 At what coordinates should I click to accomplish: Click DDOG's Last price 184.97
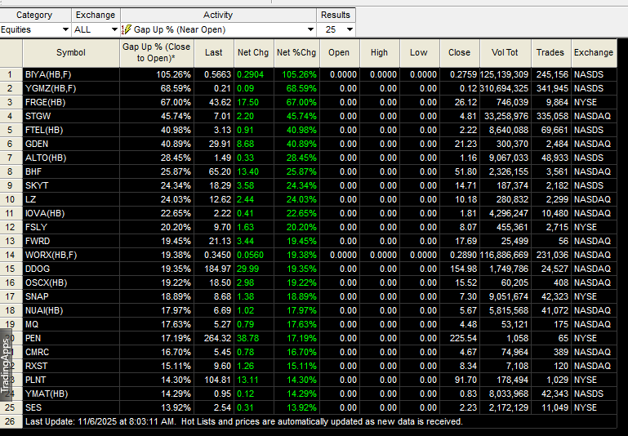click(x=218, y=269)
